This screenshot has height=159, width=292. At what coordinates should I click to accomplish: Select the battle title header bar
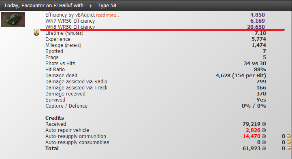146,6
